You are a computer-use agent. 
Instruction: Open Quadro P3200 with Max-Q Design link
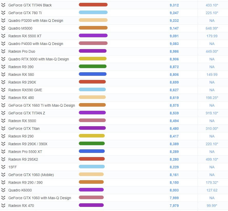click(x=36, y=21)
